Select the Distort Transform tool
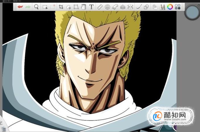 coord(76,7)
